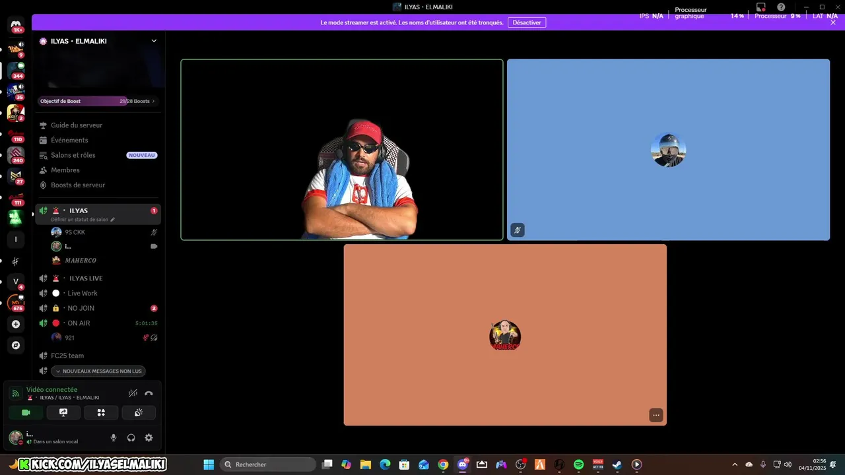This screenshot has height=475, width=845.
Task: Open taskbar volume control
Action: point(788,464)
